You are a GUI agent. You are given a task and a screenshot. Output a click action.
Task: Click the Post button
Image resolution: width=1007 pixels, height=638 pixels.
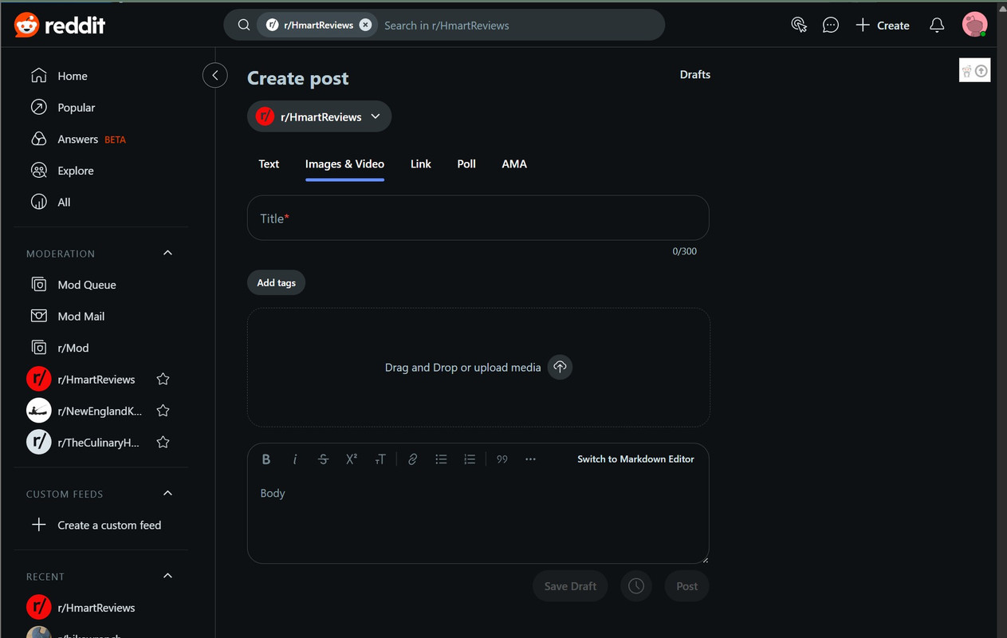click(686, 586)
